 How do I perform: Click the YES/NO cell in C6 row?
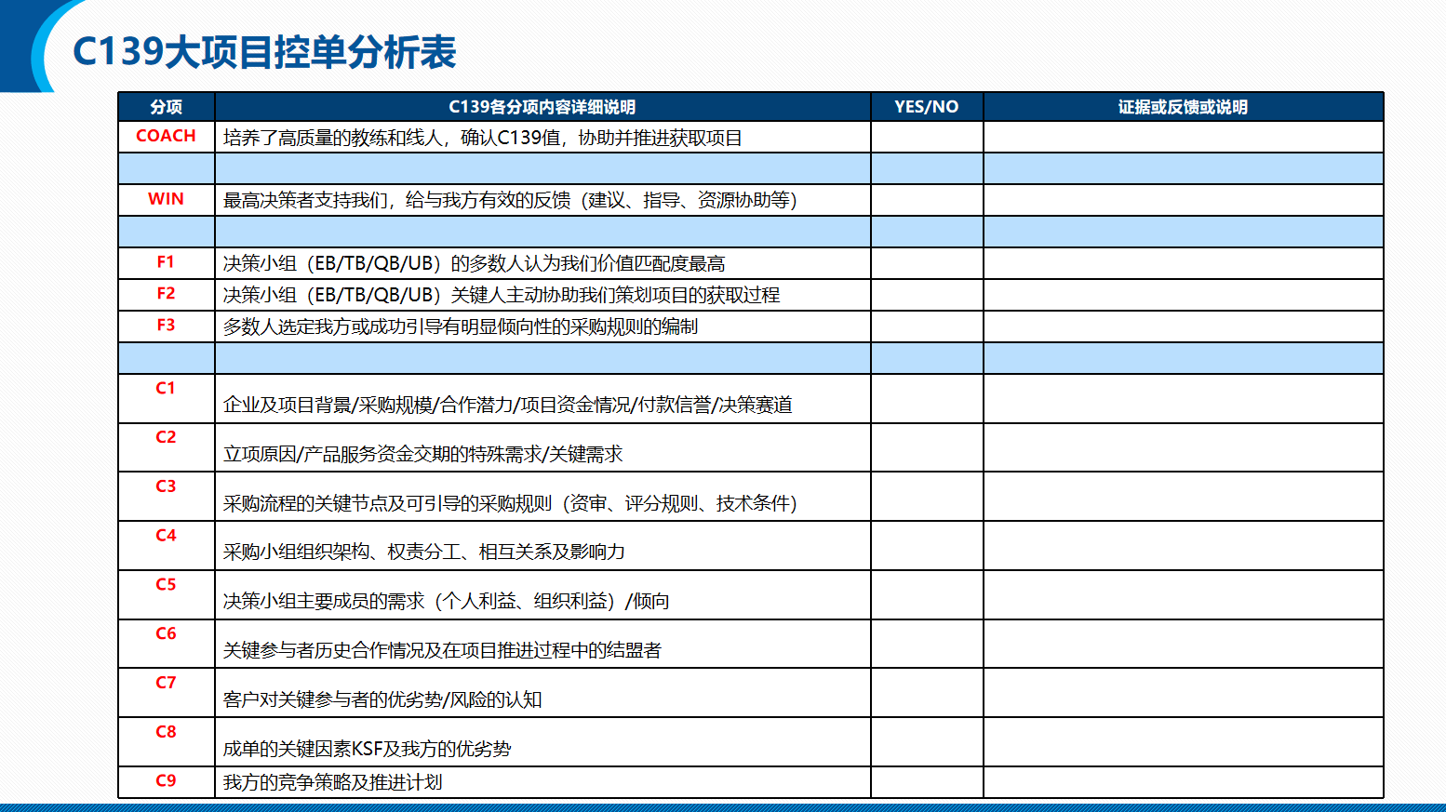(927, 644)
